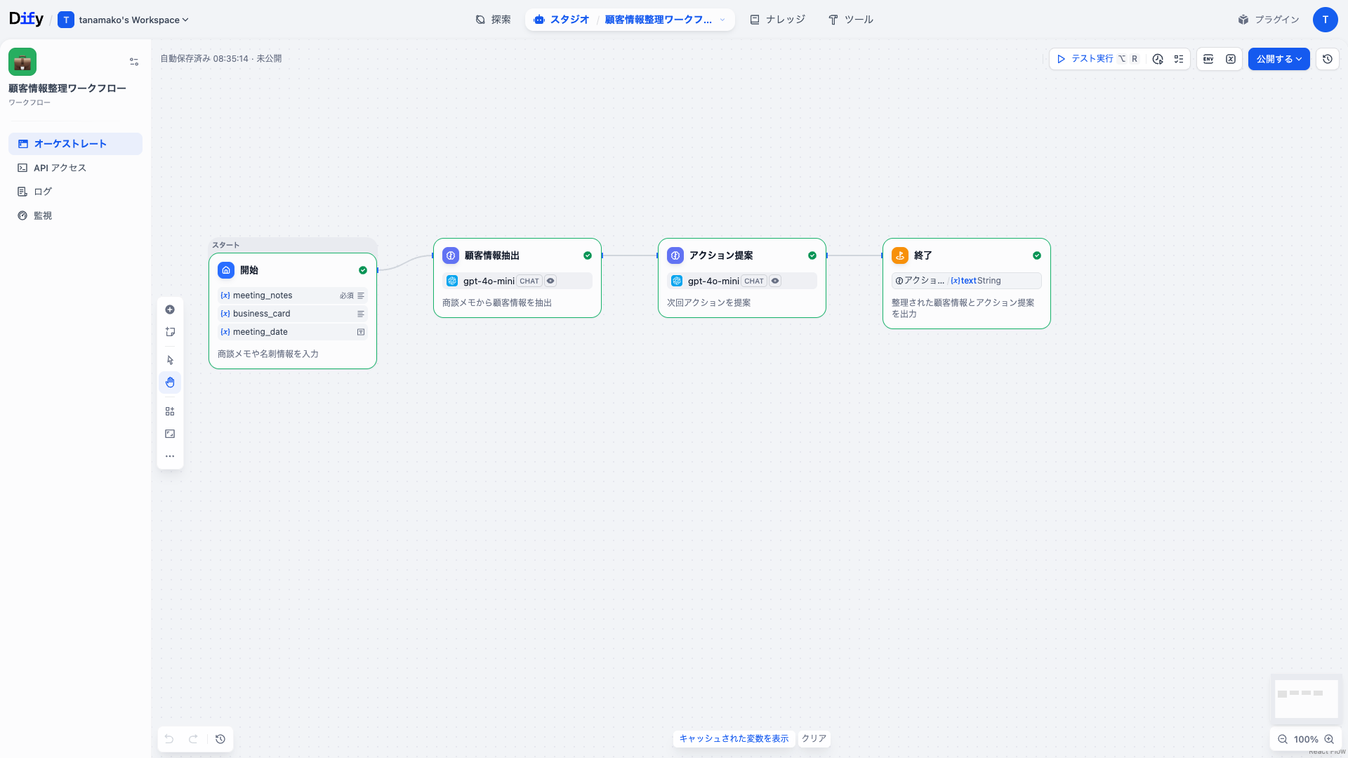Viewport: 1348px width, 758px height.
Task: Open version history with the clock icon
Action: pyautogui.click(x=1327, y=59)
